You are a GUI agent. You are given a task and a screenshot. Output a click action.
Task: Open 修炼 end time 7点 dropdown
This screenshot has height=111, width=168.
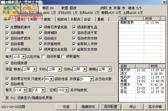click(43, 90)
